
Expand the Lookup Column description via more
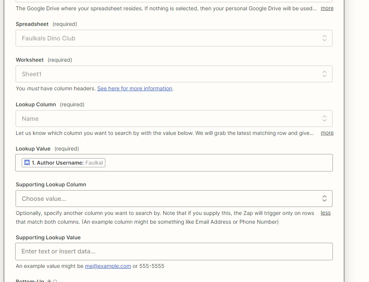pyautogui.click(x=327, y=133)
